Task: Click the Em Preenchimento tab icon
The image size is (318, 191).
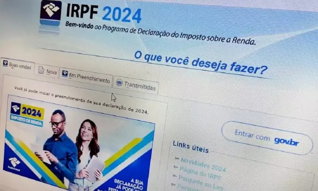Action: [65, 73]
